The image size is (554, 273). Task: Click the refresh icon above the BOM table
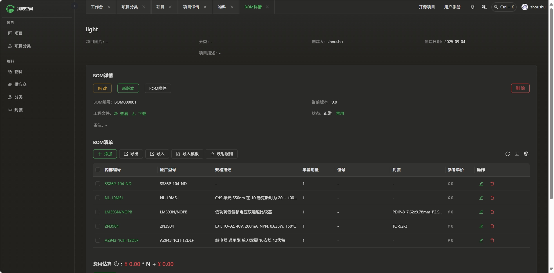coord(507,154)
